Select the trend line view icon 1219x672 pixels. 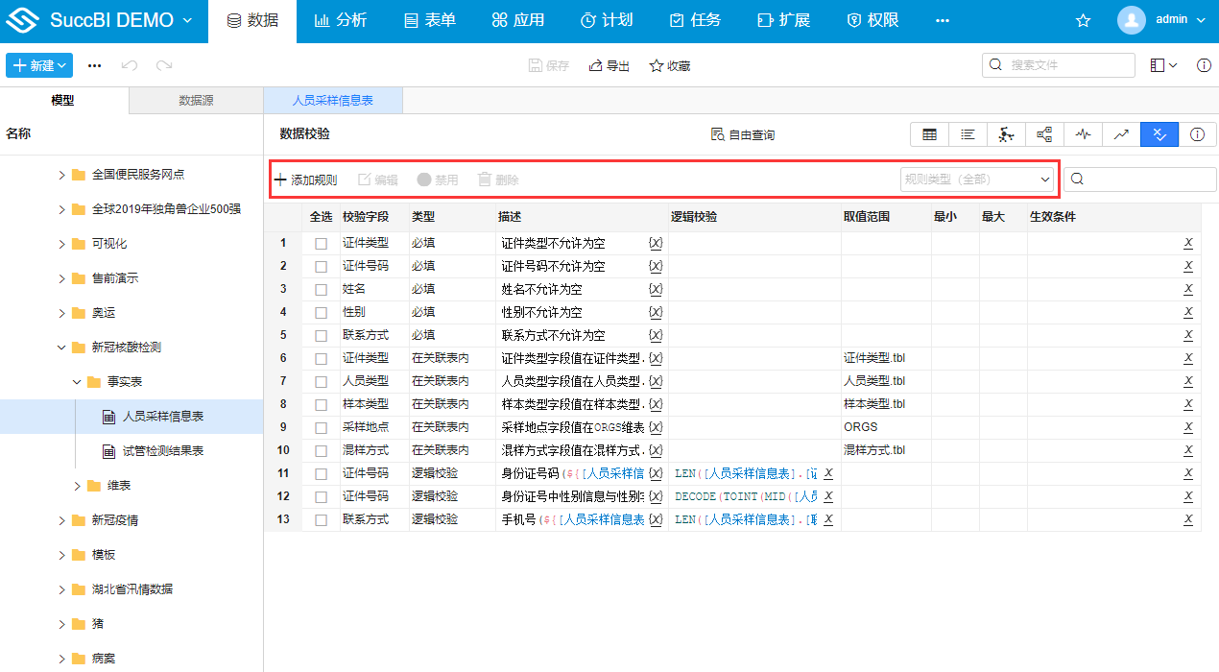1120,134
